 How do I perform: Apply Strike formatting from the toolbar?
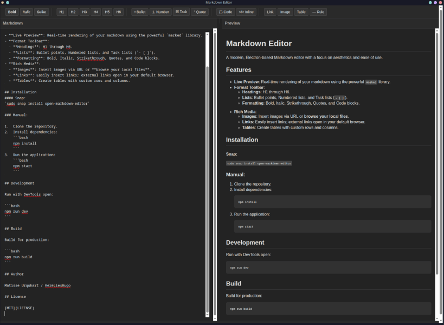click(x=42, y=12)
